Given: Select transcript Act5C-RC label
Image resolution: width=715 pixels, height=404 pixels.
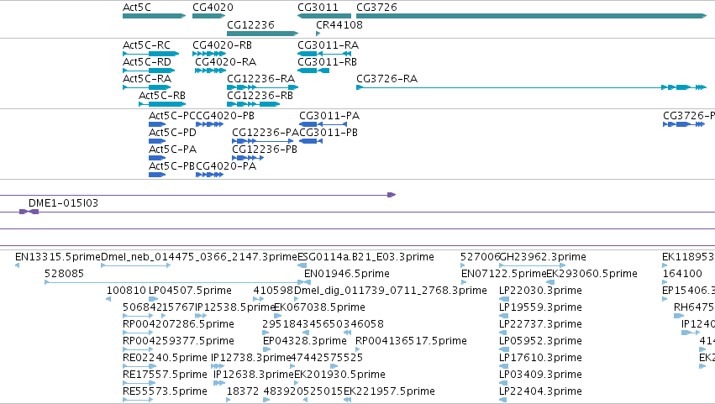Looking at the screenshot, I should click(x=146, y=45).
